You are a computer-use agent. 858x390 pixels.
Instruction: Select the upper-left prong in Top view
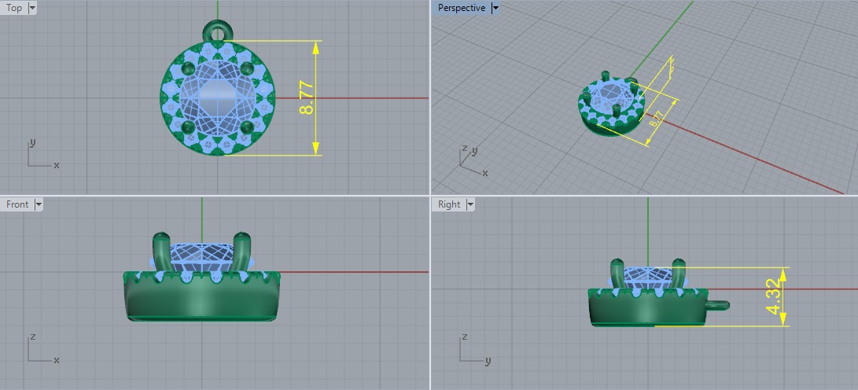[x=188, y=68]
